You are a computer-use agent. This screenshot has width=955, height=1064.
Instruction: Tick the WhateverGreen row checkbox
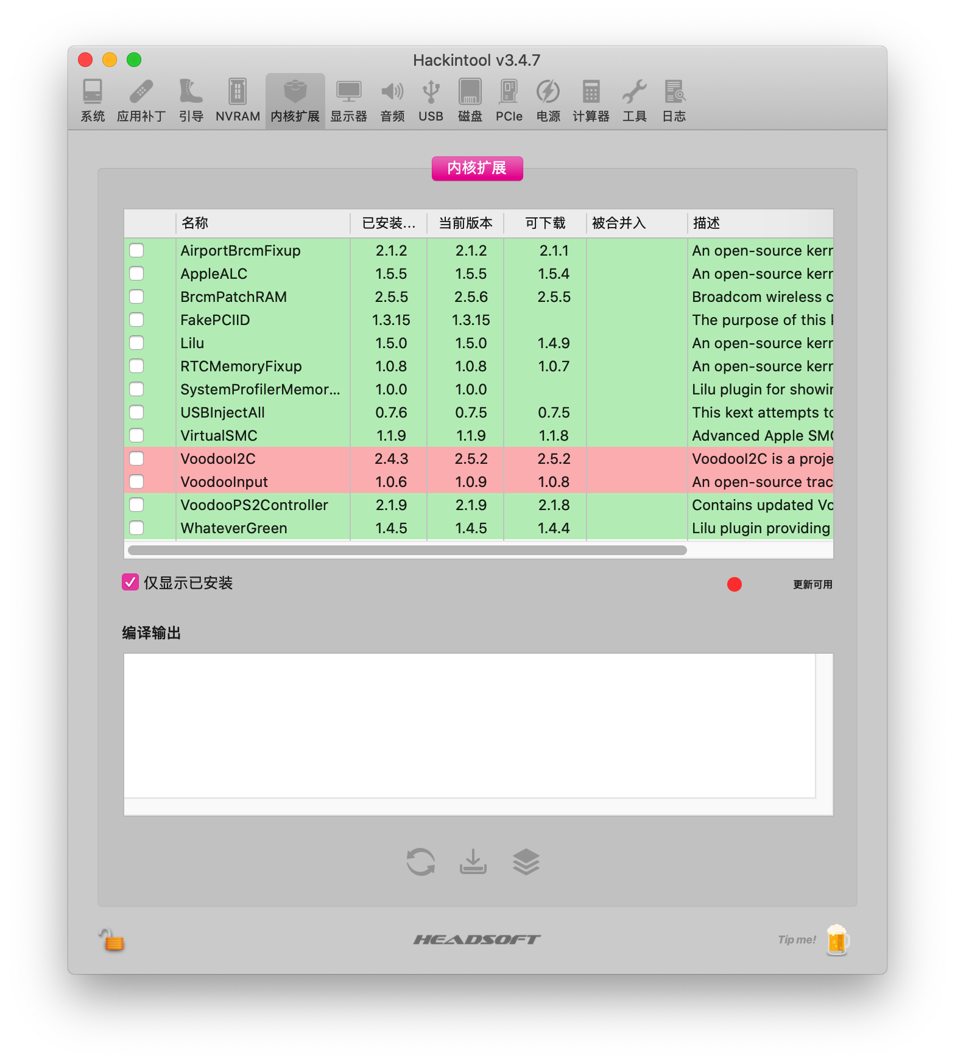click(x=136, y=528)
